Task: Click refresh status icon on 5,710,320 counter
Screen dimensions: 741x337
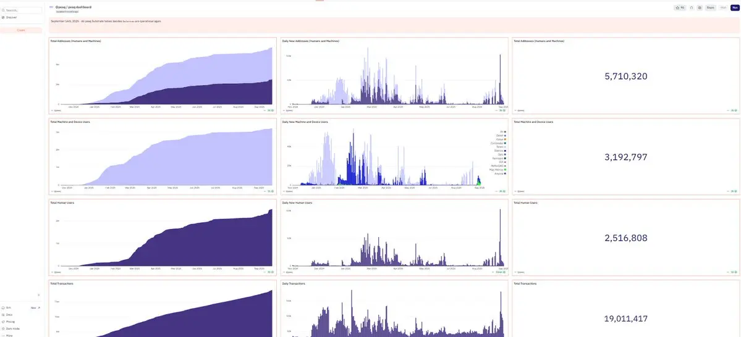Action: (736, 110)
